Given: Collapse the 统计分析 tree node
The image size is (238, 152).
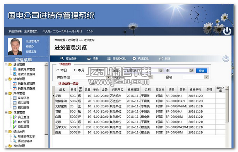Looking at the screenshot, I should click(6, 132).
